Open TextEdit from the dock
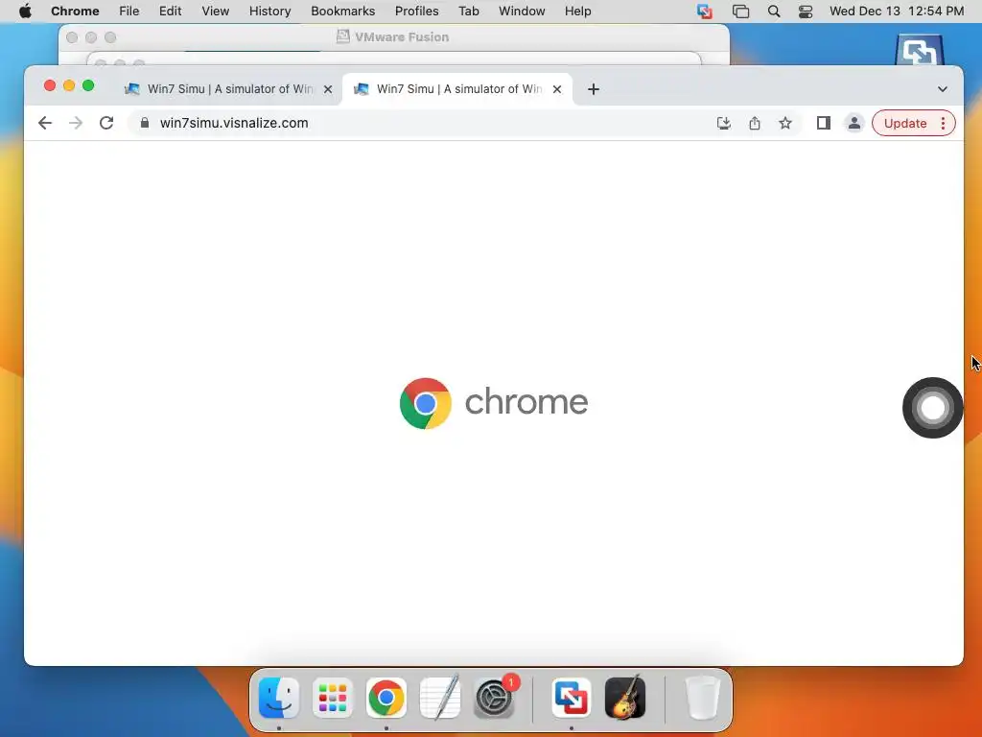Image resolution: width=982 pixels, height=737 pixels. [x=440, y=697]
